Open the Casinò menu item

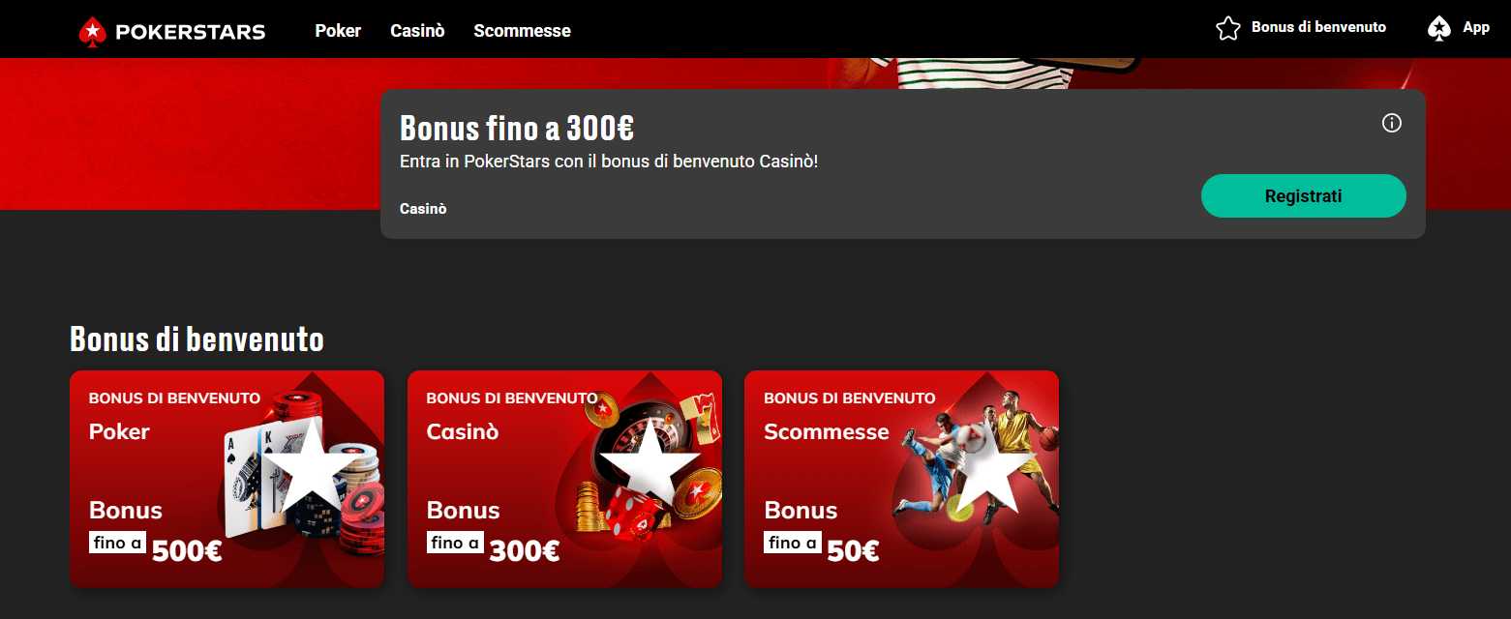pyautogui.click(x=417, y=31)
